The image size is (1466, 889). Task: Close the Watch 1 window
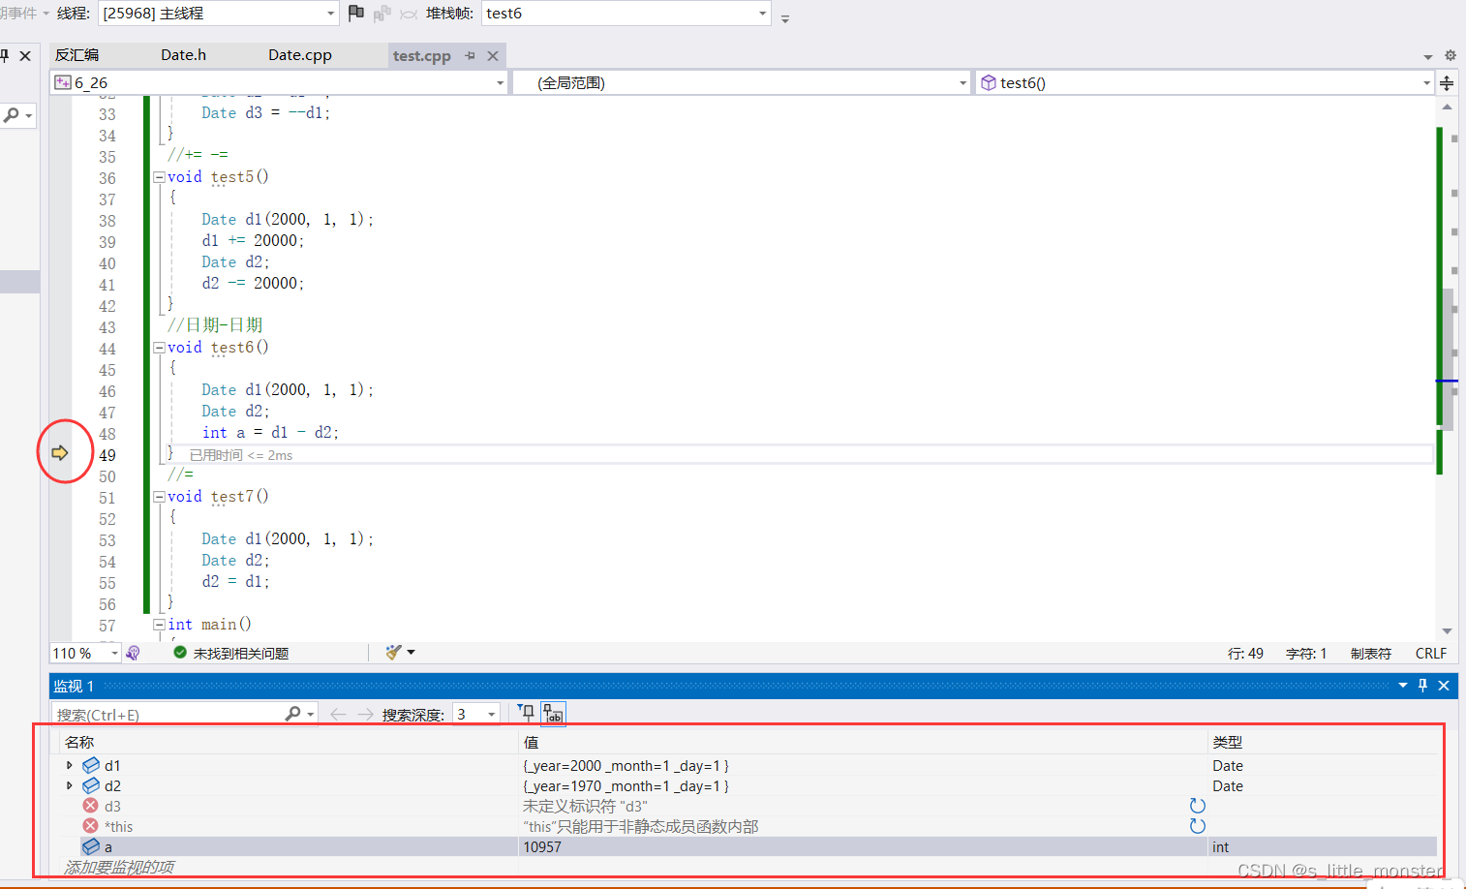point(1444,686)
